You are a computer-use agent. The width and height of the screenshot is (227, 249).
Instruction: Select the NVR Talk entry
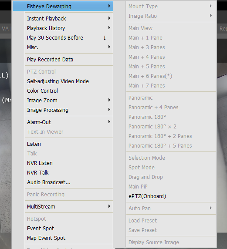click(x=69, y=173)
